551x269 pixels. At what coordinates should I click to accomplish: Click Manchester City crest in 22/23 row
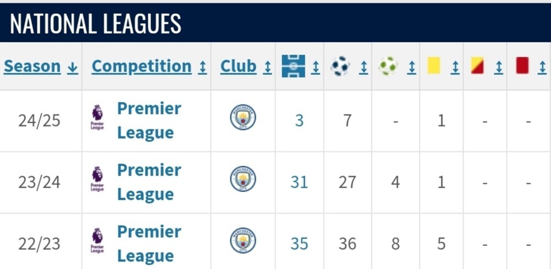tap(243, 240)
